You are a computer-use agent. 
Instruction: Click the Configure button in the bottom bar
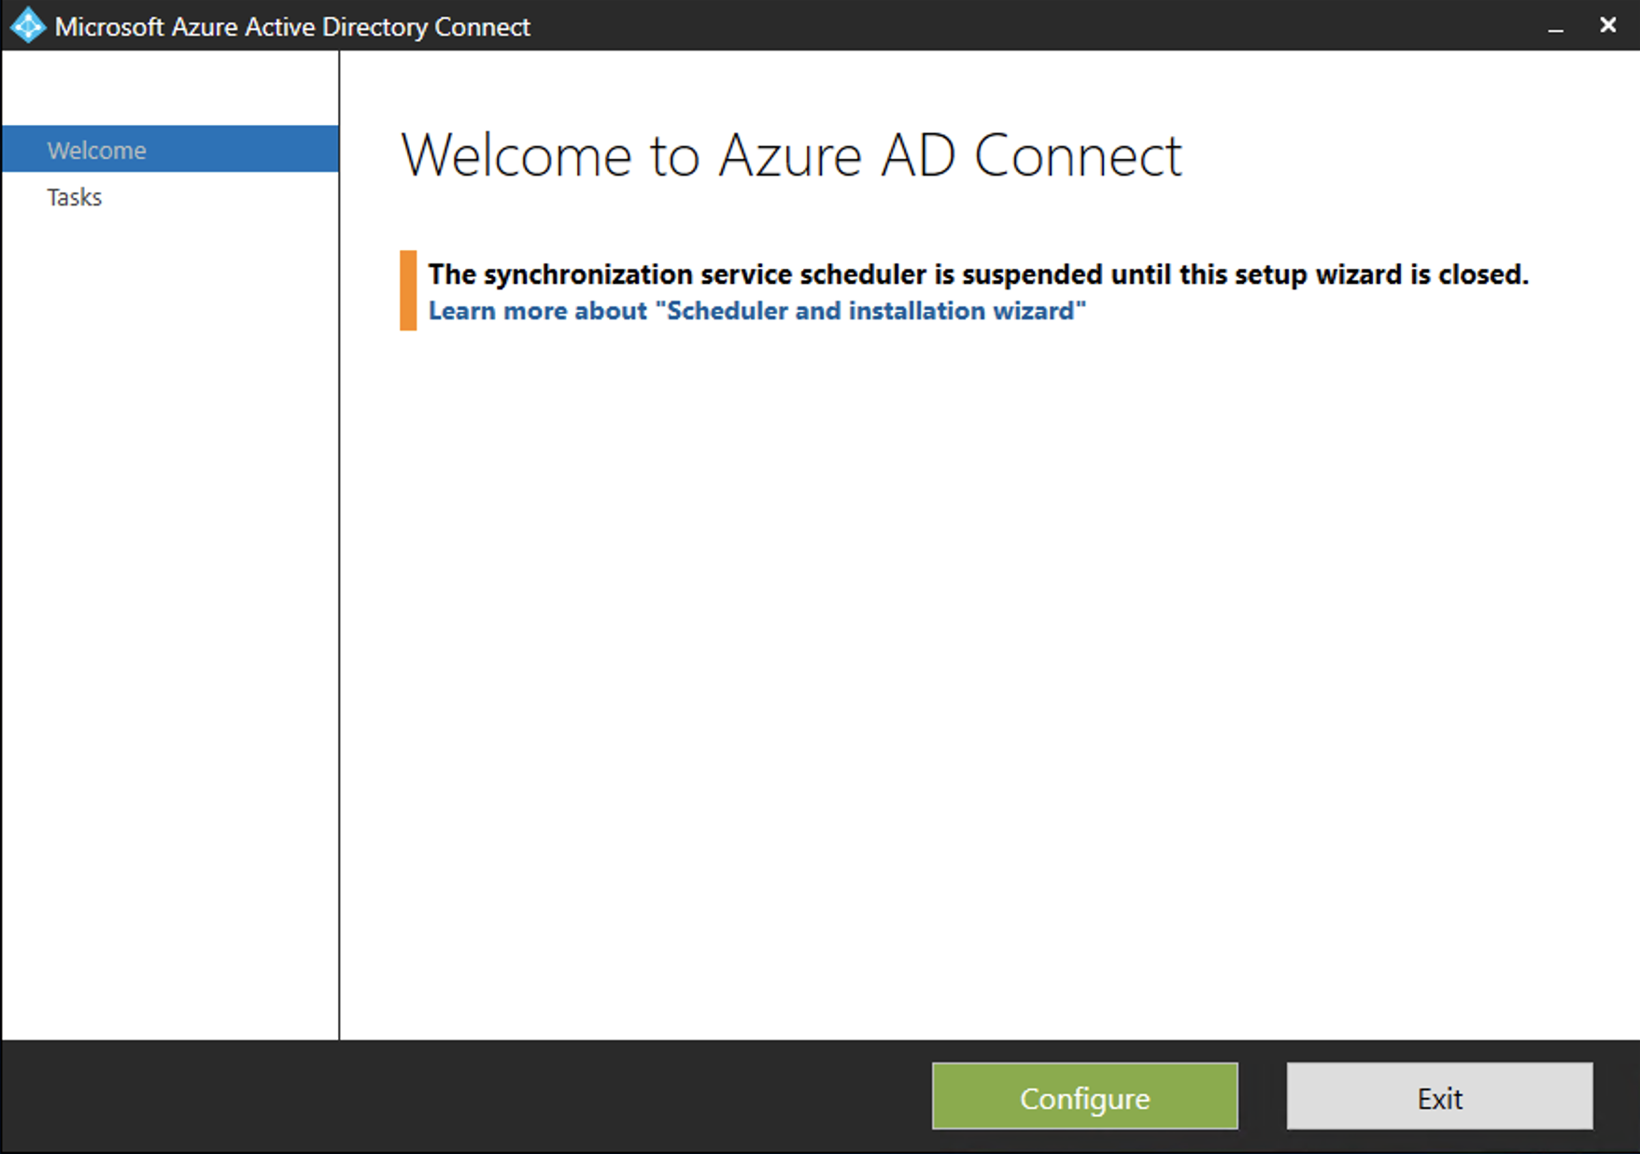pyautogui.click(x=1083, y=1098)
